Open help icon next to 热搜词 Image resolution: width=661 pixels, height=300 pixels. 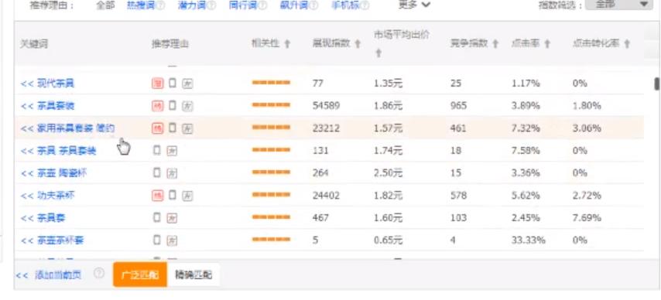point(161,5)
